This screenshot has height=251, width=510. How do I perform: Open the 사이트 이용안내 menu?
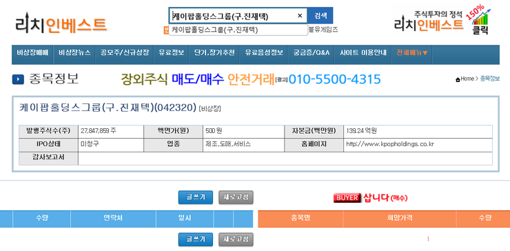tap(363, 52)
